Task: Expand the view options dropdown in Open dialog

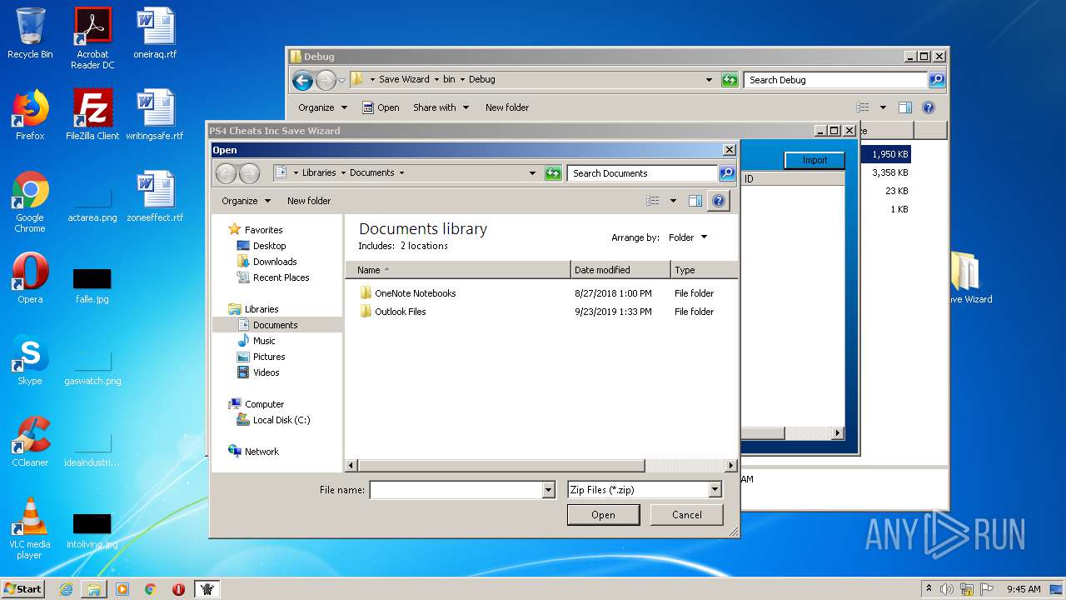Action: (x=673, y=201)
